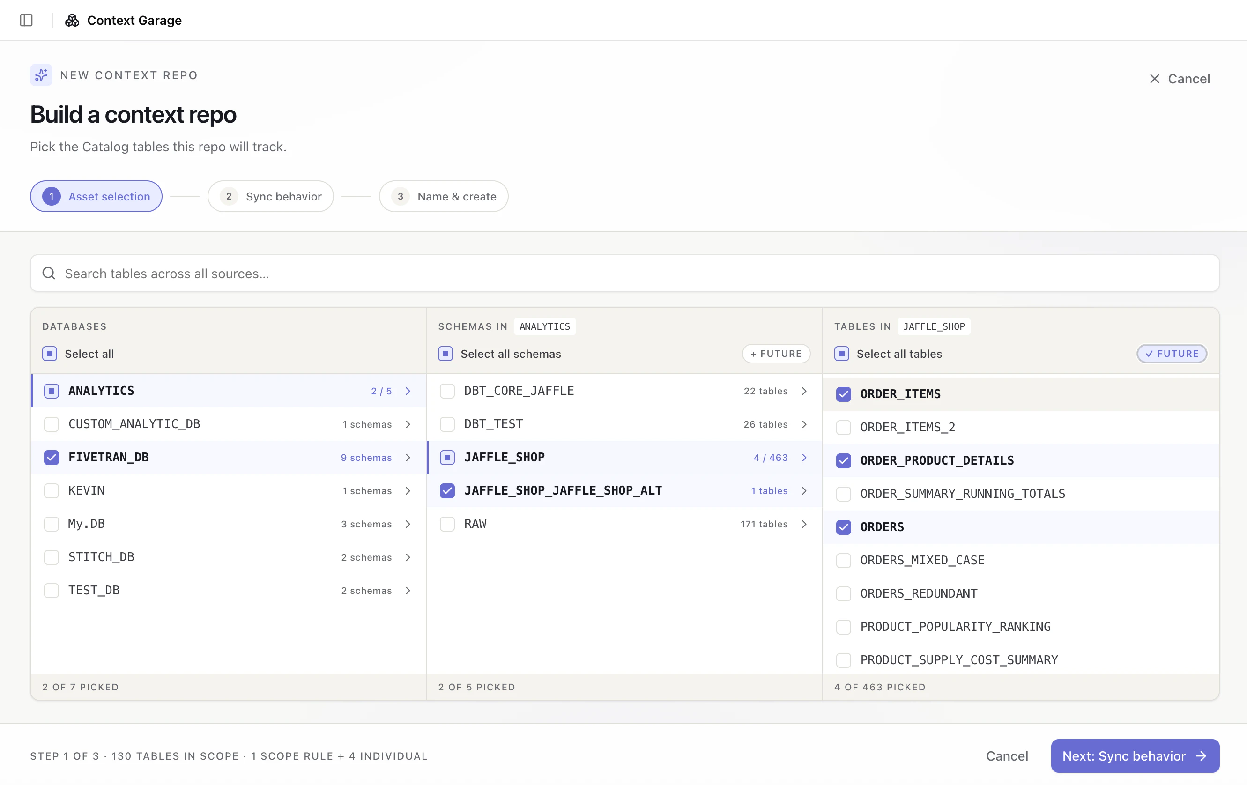Open JAFFLE_SHOP_JAFFLE_SHOP_ALT tables chevron
The image size is (1247, 785).
pyautogui.click(x=804, y=490)
